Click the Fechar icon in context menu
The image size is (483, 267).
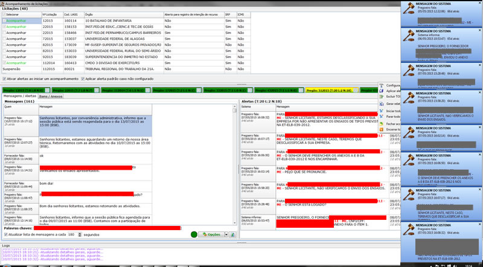(381, 123)
